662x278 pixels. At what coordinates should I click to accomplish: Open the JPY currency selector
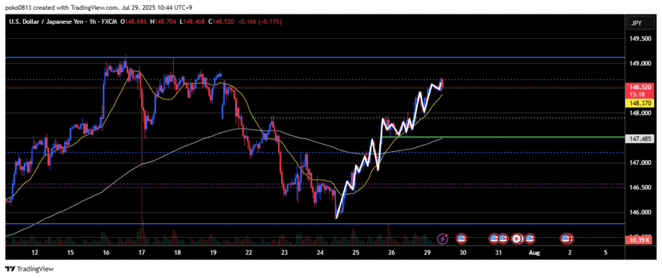tap(638, 23)
